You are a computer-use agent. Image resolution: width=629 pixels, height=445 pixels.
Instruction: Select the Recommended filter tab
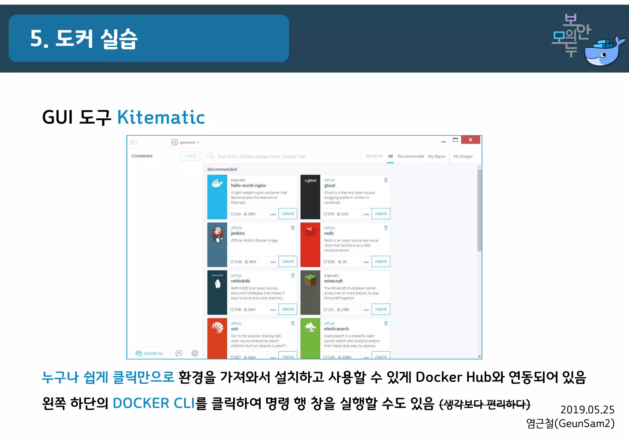pyautogui.click(x=411, y=156)
